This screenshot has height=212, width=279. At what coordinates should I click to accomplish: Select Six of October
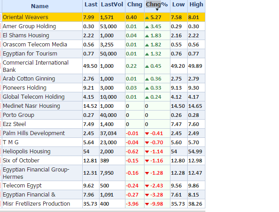tap(21, 160)
